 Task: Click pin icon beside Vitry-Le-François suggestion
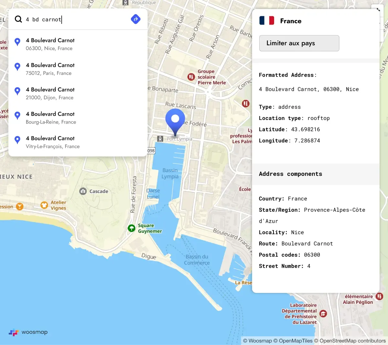(x=18, y=140)
